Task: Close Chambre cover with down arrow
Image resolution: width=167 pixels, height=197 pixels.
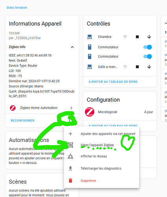Action: 149,37
